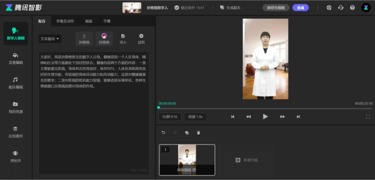The height and width of the screenshot is (180, 375).
Task: Open the 背景编辑 sidebar panel
Action: tap(15, 58)
